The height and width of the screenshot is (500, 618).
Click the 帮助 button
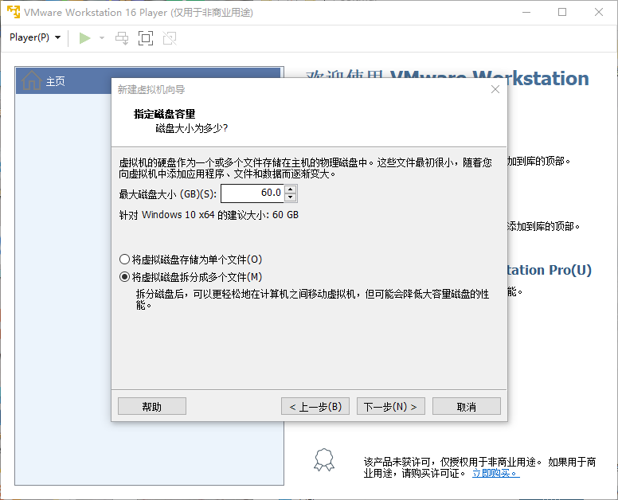152,406
